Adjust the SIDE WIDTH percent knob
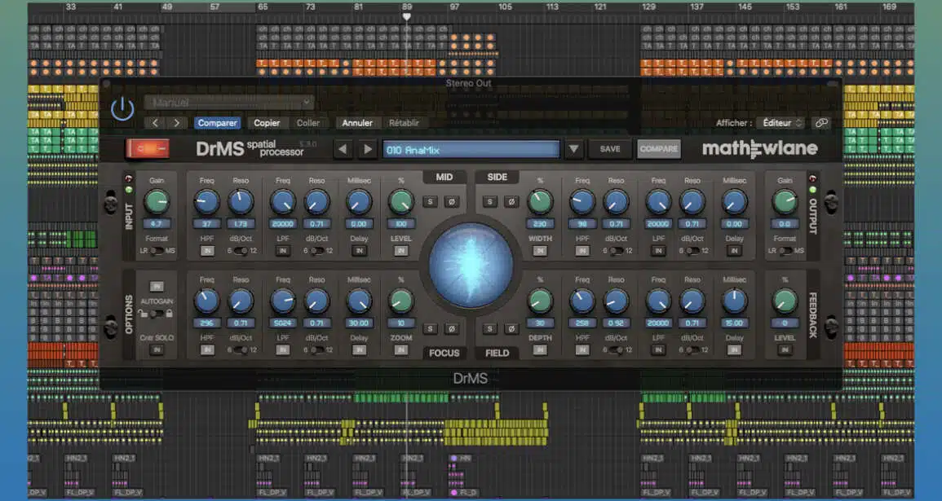This screenshot has width=942, height=501. click(x=540, y=202)
